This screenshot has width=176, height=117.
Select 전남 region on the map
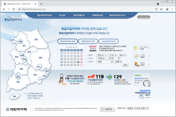pyautogui.click(x=18, y=82)
